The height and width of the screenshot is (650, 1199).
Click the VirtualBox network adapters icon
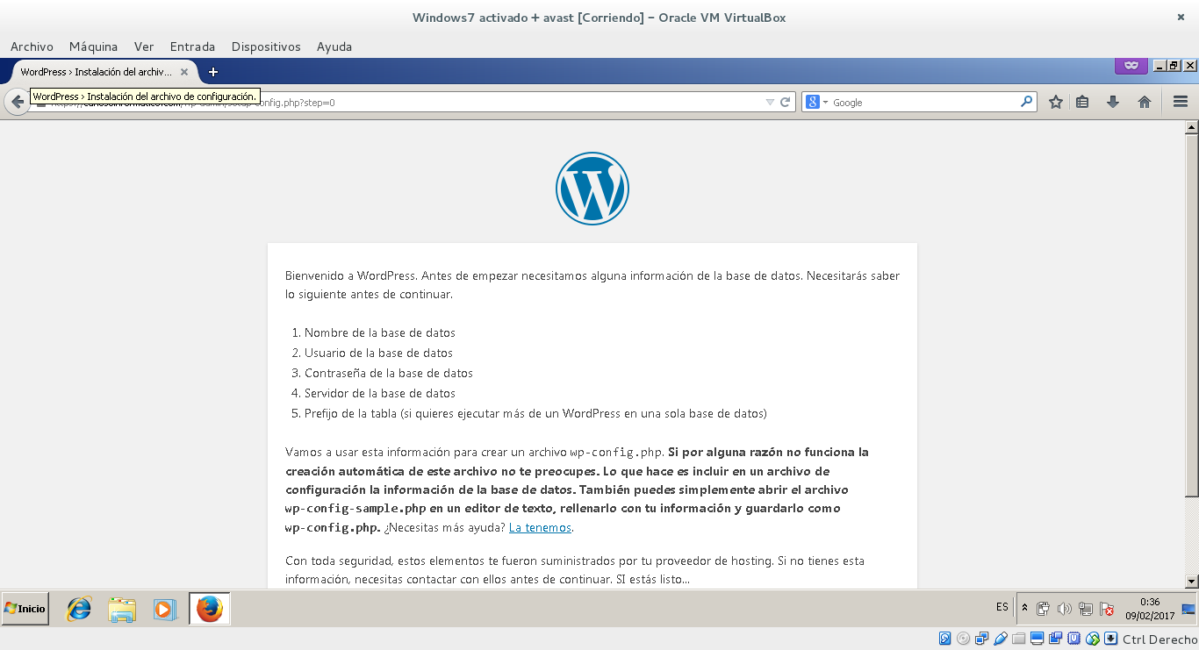982,639
